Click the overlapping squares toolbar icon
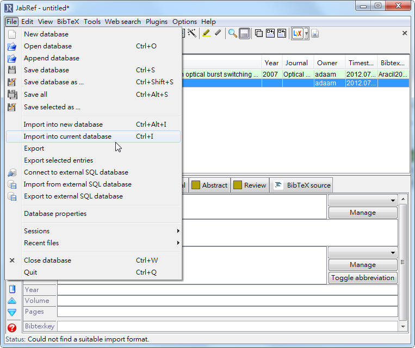The image size is (415, 348). 258,33
